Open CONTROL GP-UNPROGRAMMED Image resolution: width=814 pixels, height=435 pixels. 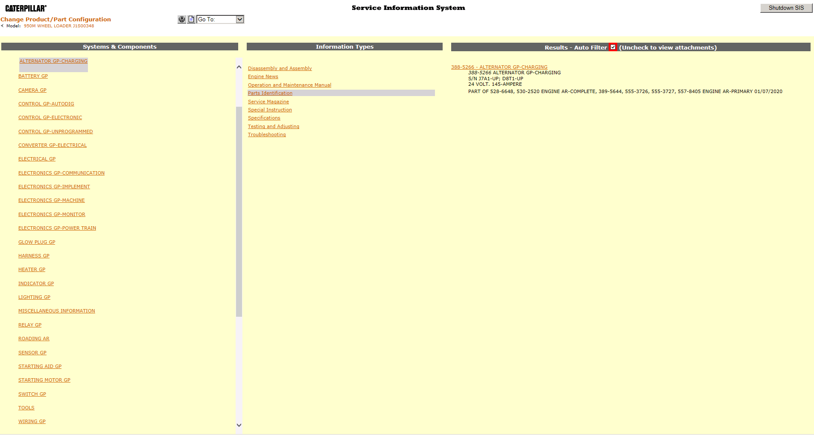(55, 131)
